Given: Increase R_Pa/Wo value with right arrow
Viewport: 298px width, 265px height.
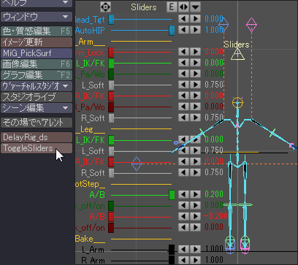Looking at the screenshot, I should point(195,107).
